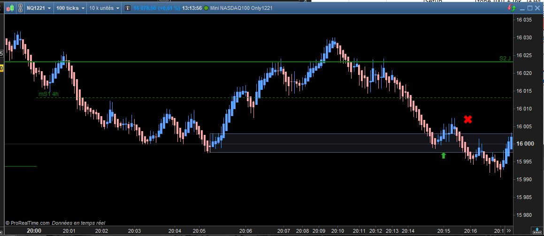Click the 16 000 price scale label
Screen dimensions: 544x236
(524, 144)
